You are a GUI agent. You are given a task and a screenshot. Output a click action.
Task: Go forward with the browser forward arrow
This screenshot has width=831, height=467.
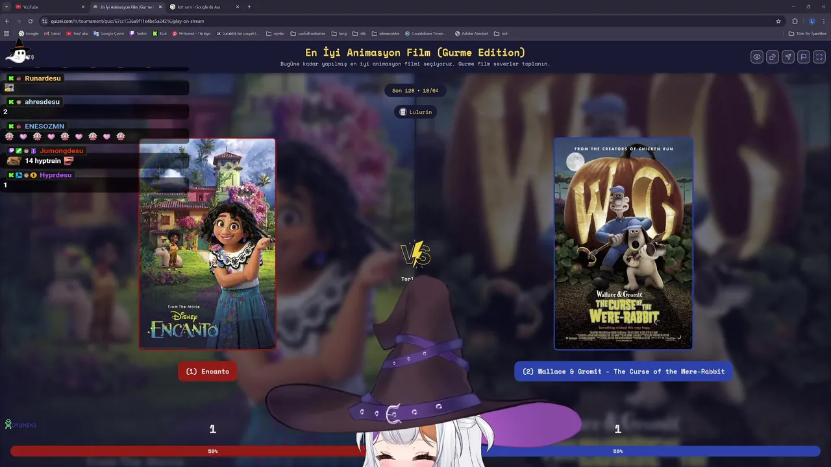click(18, 21)
